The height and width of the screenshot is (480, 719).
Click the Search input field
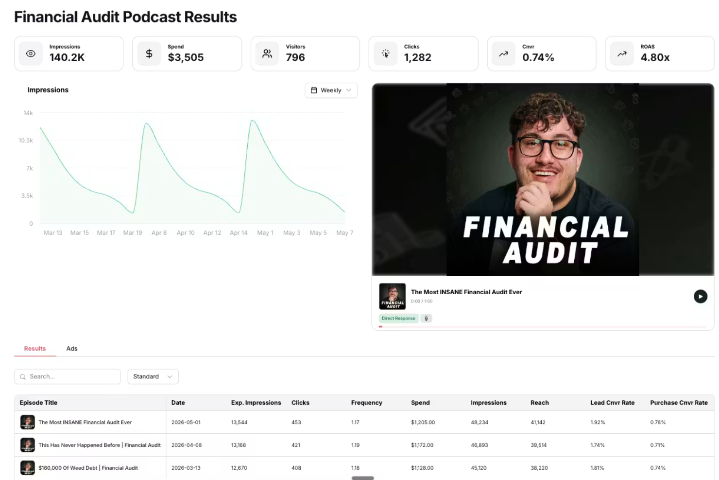tap(68, 376)
